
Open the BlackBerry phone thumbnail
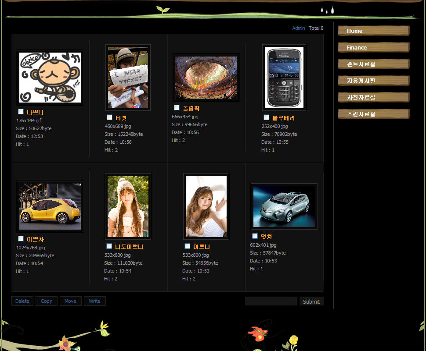tap(284, 78)
